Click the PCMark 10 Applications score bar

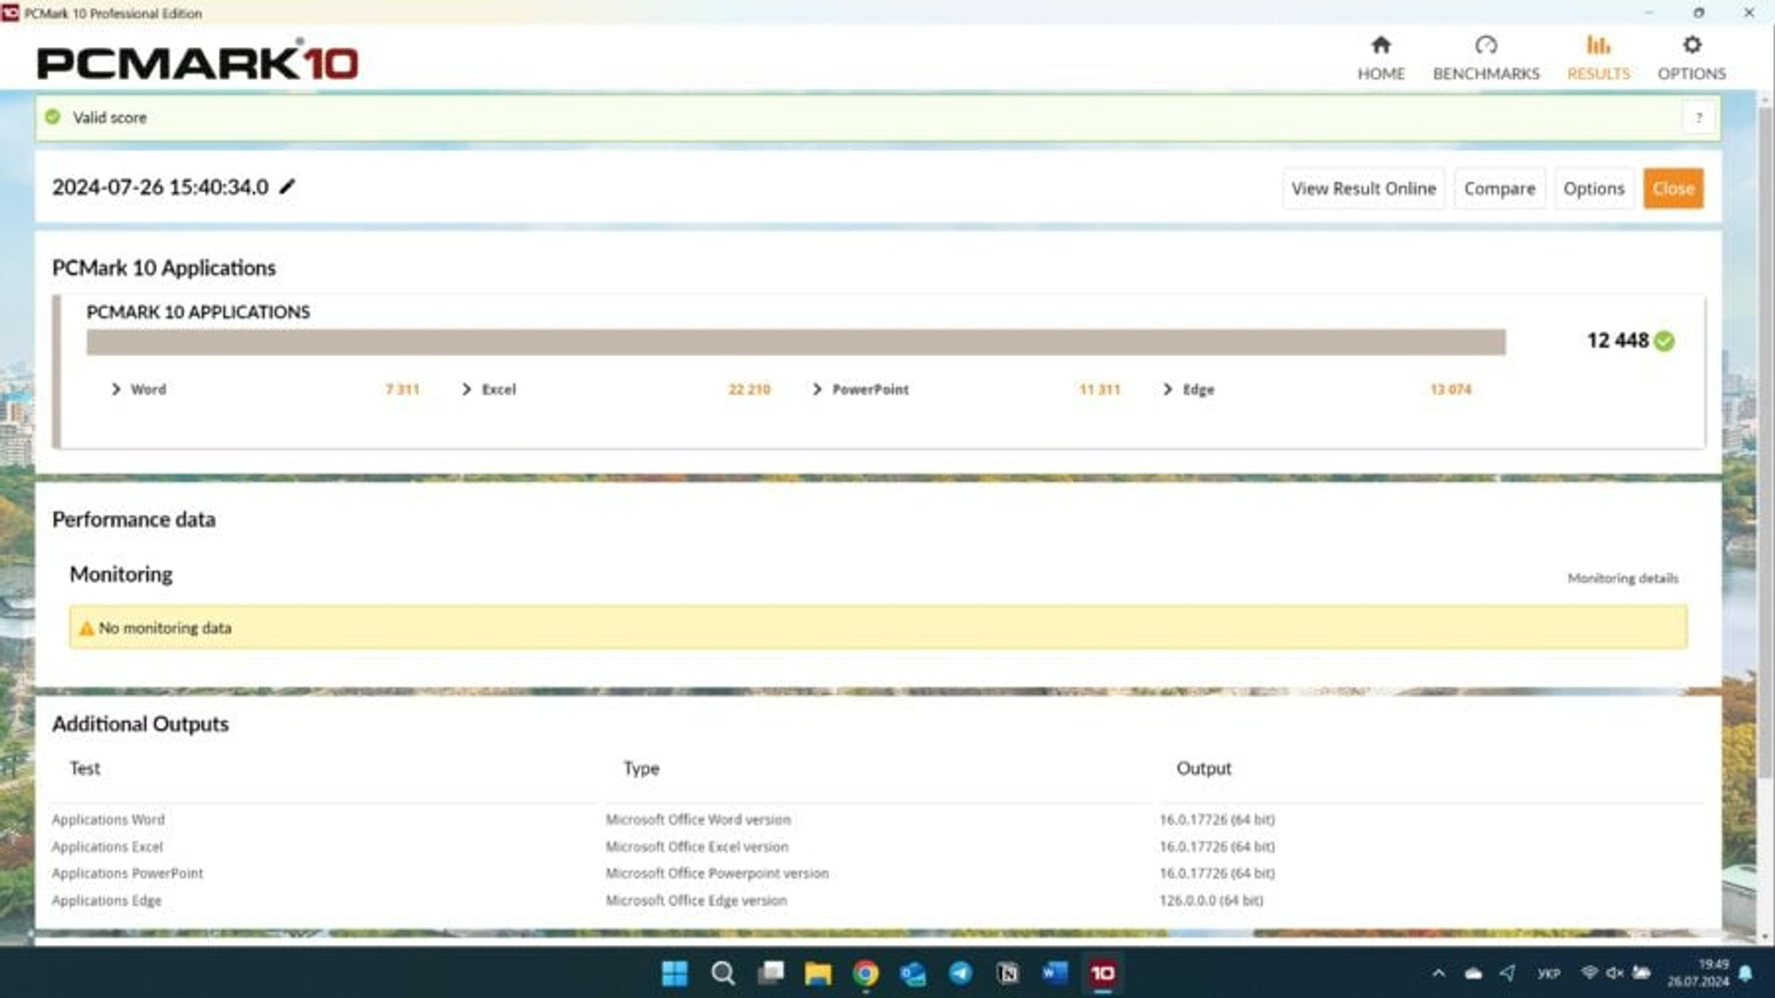pyautogui.click(x=796, y=342)
